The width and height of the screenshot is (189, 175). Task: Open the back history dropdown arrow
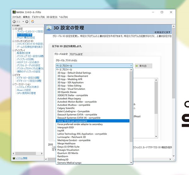click(x=23, y=21)
